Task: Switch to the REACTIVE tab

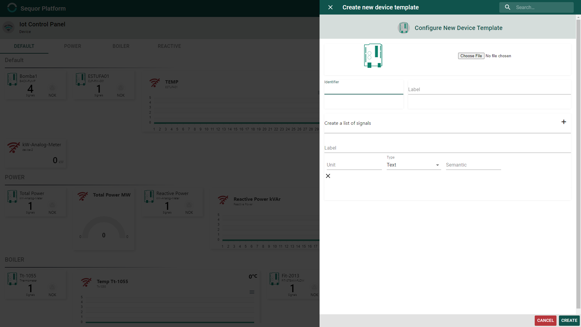Action: [x=169, y=46]
